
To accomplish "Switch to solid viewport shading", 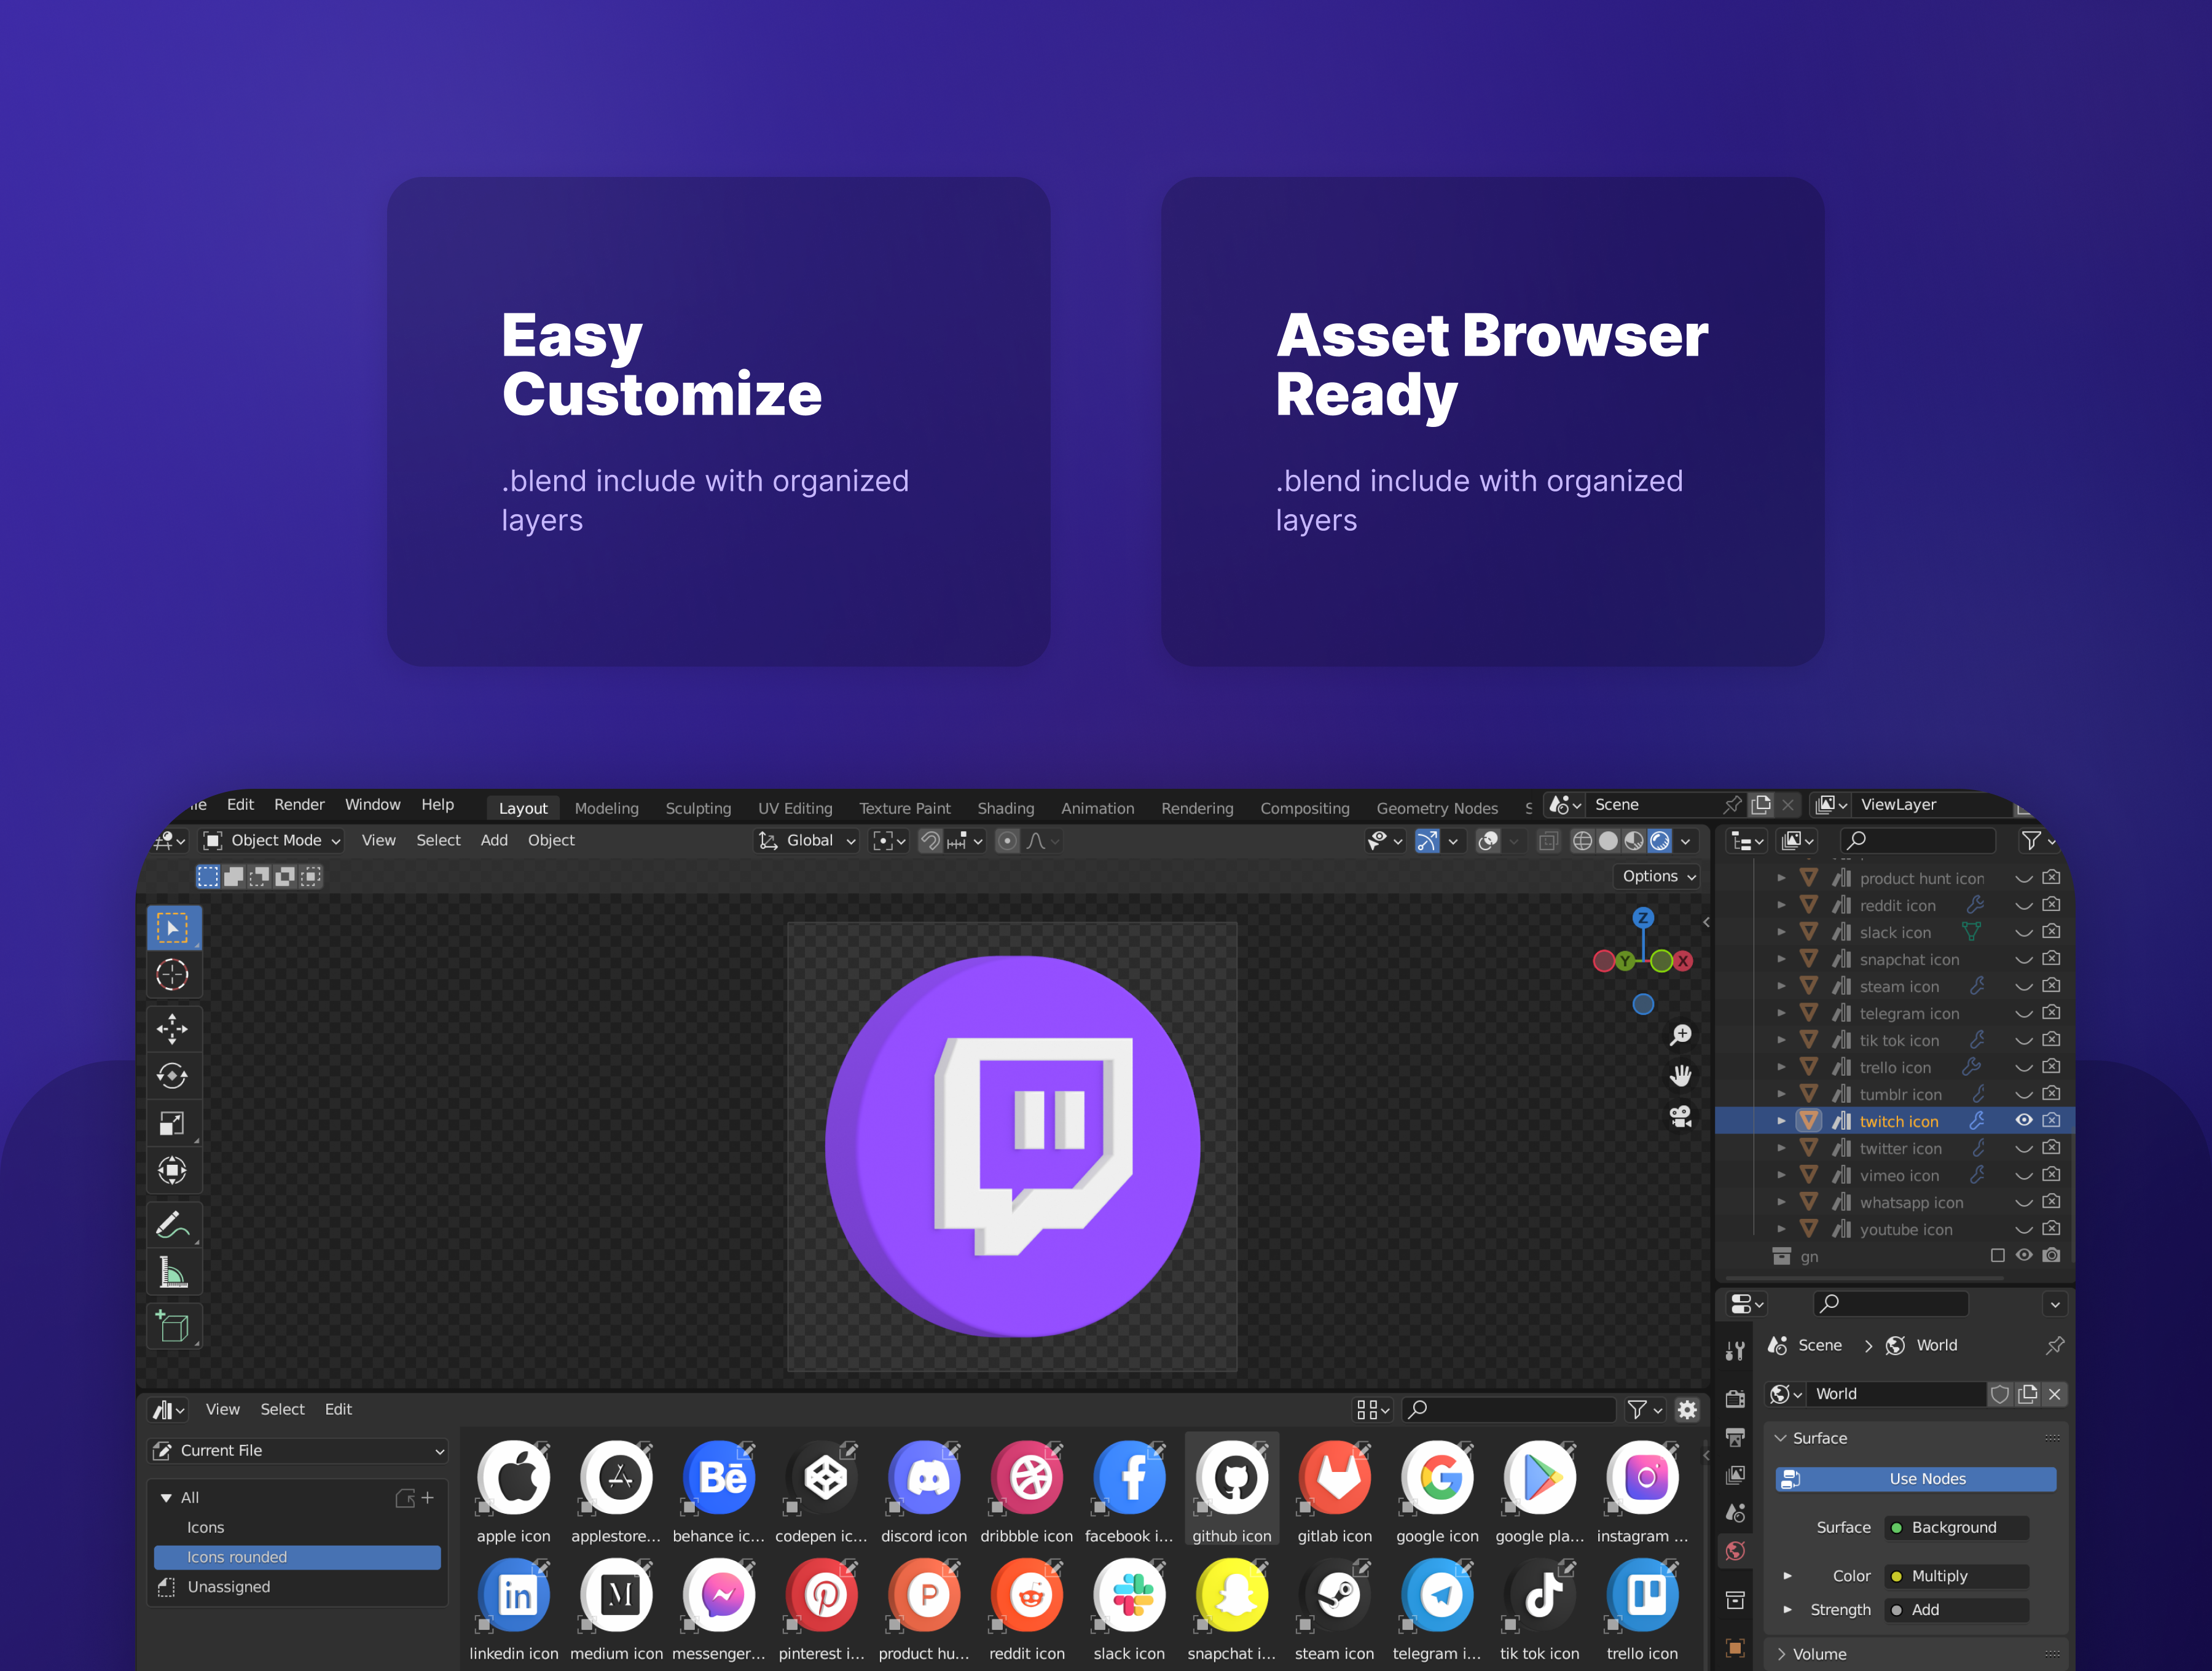I will [x=1608, y=841].
